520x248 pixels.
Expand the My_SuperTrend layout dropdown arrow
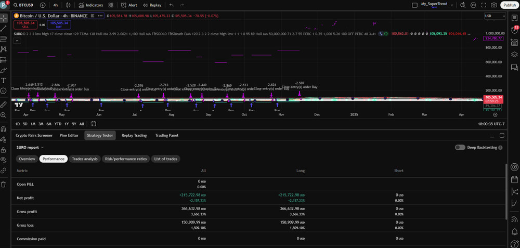coord(452,4)
